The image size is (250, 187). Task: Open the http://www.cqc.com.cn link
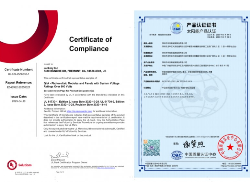click(231, 166)
